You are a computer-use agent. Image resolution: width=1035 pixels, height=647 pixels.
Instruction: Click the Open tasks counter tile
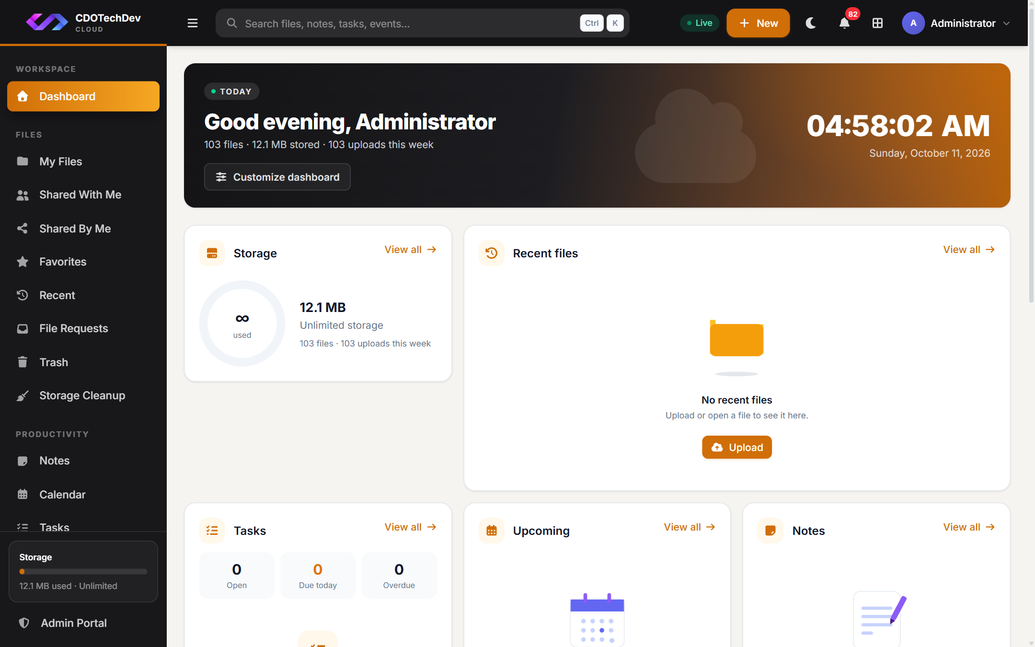coord(237,575)
